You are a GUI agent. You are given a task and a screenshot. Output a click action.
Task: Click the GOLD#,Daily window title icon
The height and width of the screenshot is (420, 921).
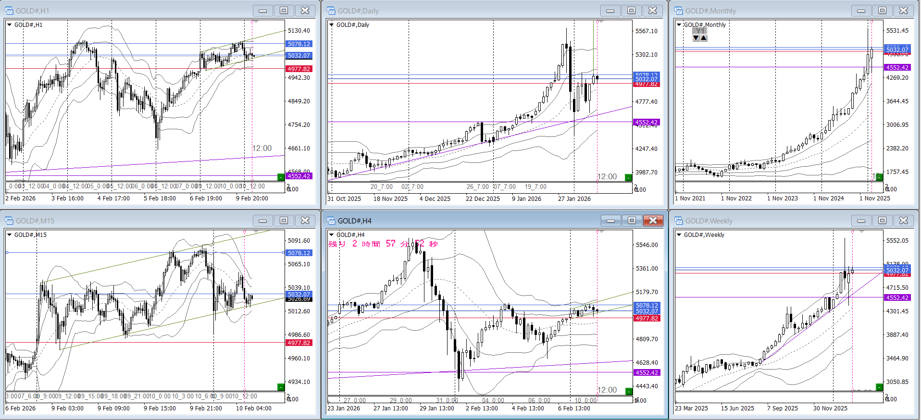point(331,11)
